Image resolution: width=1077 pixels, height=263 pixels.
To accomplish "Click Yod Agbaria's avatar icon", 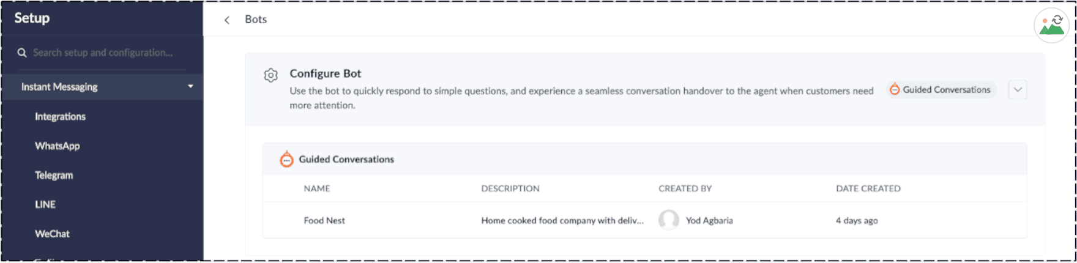I will [668, 220].
